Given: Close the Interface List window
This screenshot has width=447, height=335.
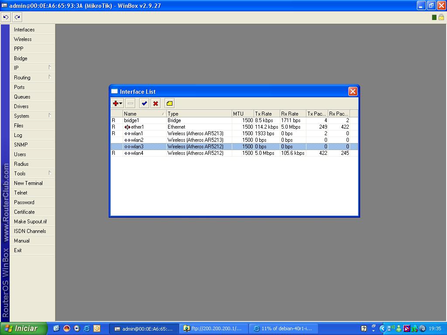Looking at the screenshot, I should [353, 92].
